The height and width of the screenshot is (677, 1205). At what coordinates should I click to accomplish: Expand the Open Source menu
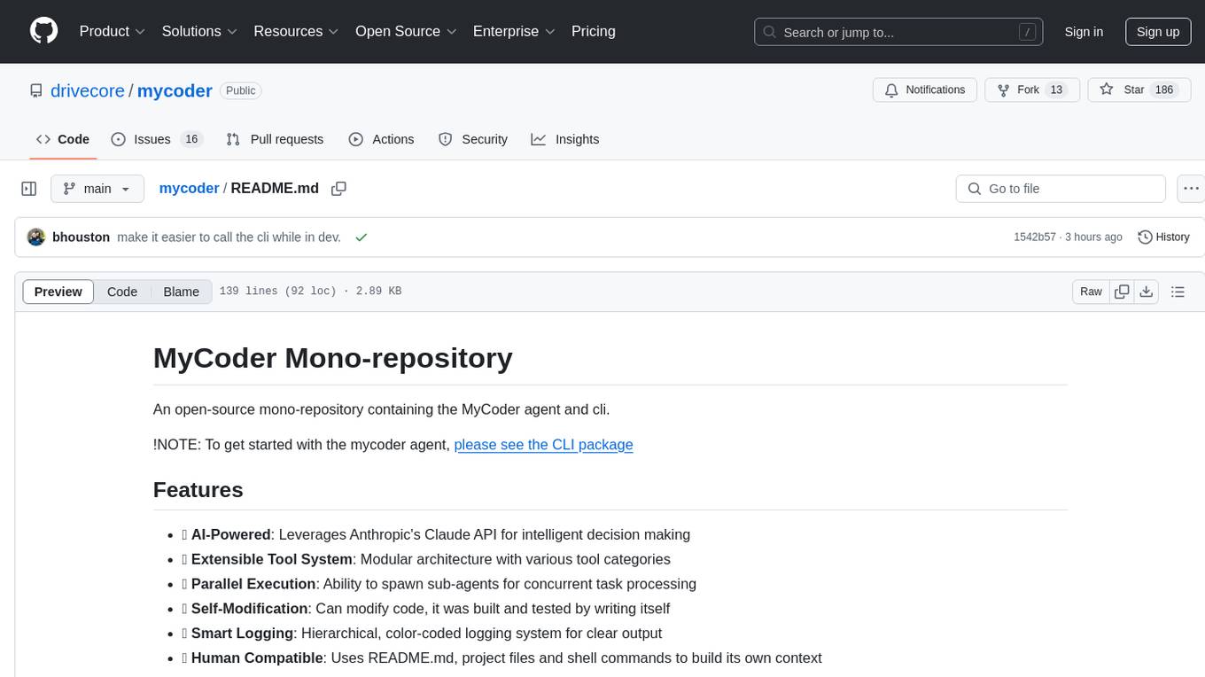click(406, 31)
